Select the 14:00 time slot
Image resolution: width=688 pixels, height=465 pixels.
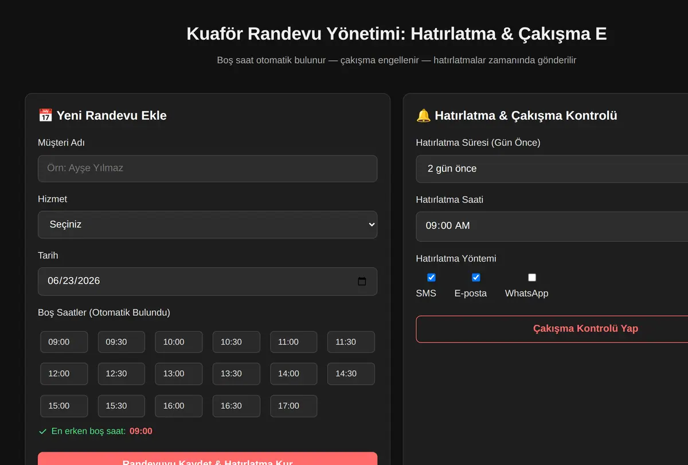pyautogui.click(x=294, y=374)
